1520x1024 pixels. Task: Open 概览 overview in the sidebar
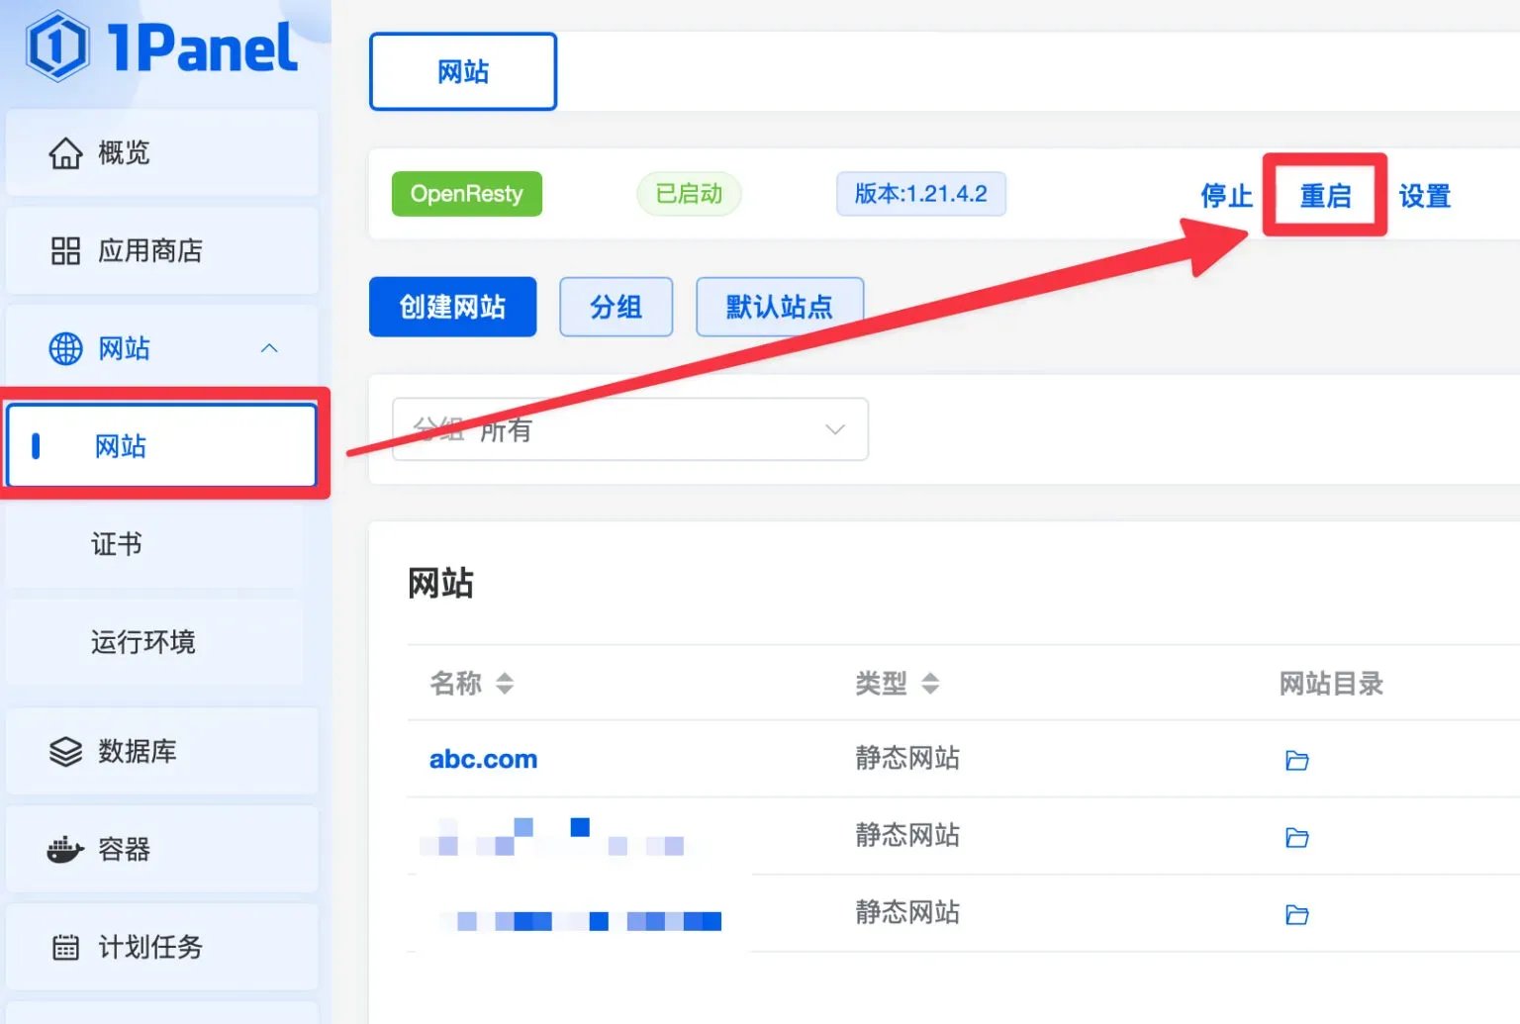coord(162,152)
